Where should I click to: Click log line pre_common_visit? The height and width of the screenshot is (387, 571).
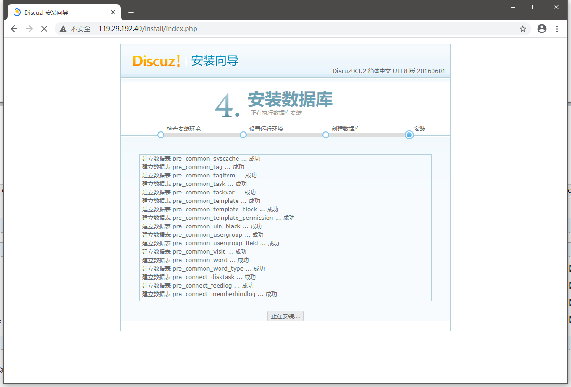point(194,252)
